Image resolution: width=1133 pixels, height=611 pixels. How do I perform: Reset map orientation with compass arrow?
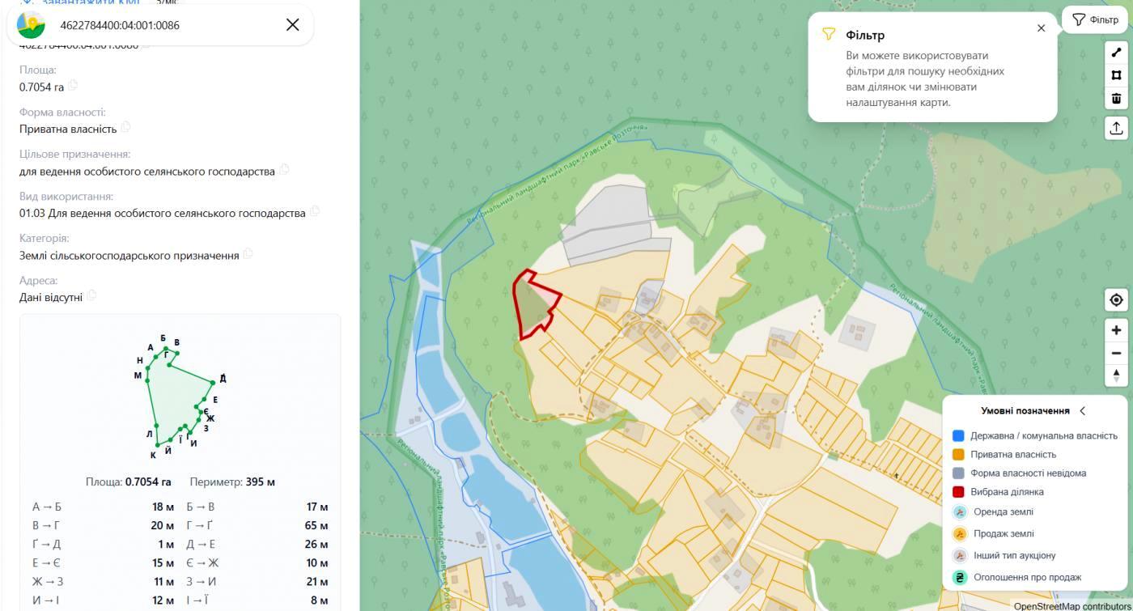click(x=1116, y=376)
